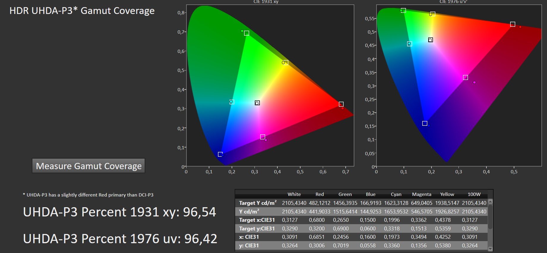This screenshot has width=547, height=253.
Task: Click the Magenta column header in table
Action: 421,194
